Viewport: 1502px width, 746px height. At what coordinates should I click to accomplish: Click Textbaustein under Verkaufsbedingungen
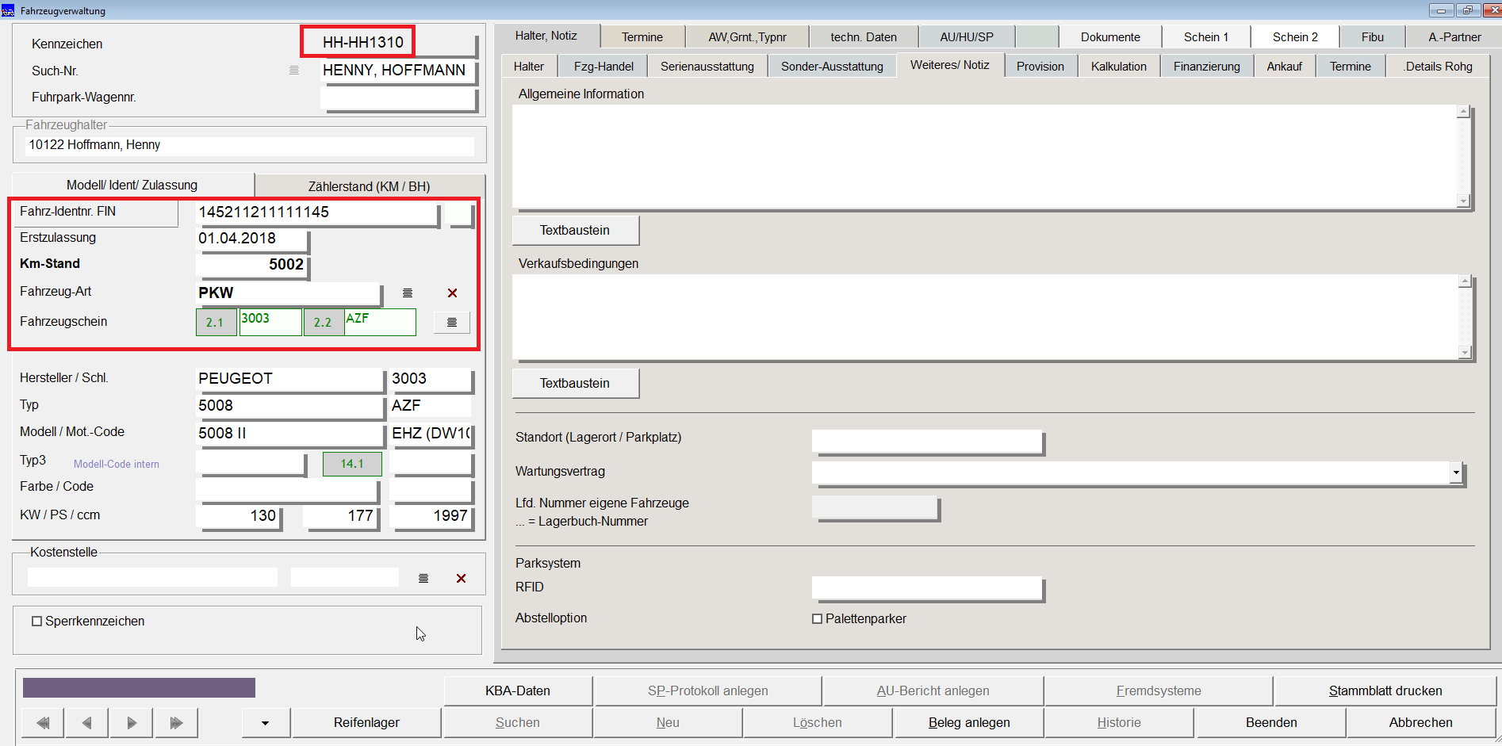(575, 384)
